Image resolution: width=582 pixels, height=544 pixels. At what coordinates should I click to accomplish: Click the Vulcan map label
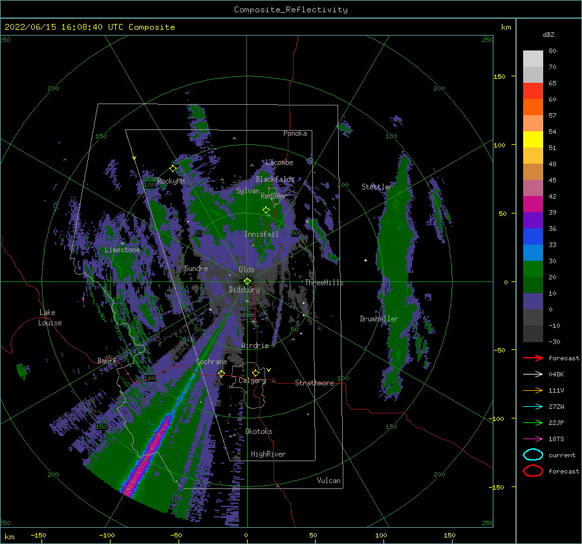(x=329, y=481)
